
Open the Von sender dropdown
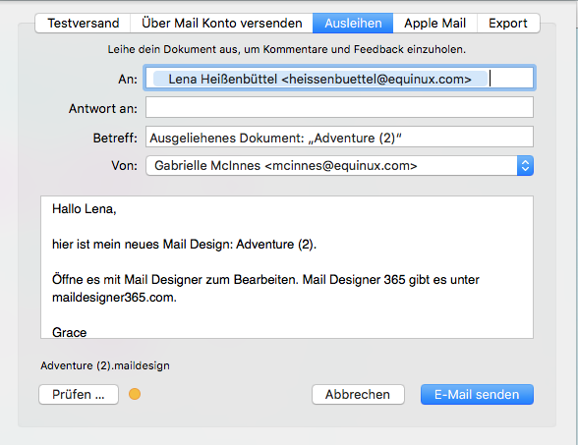click(339, 166)
